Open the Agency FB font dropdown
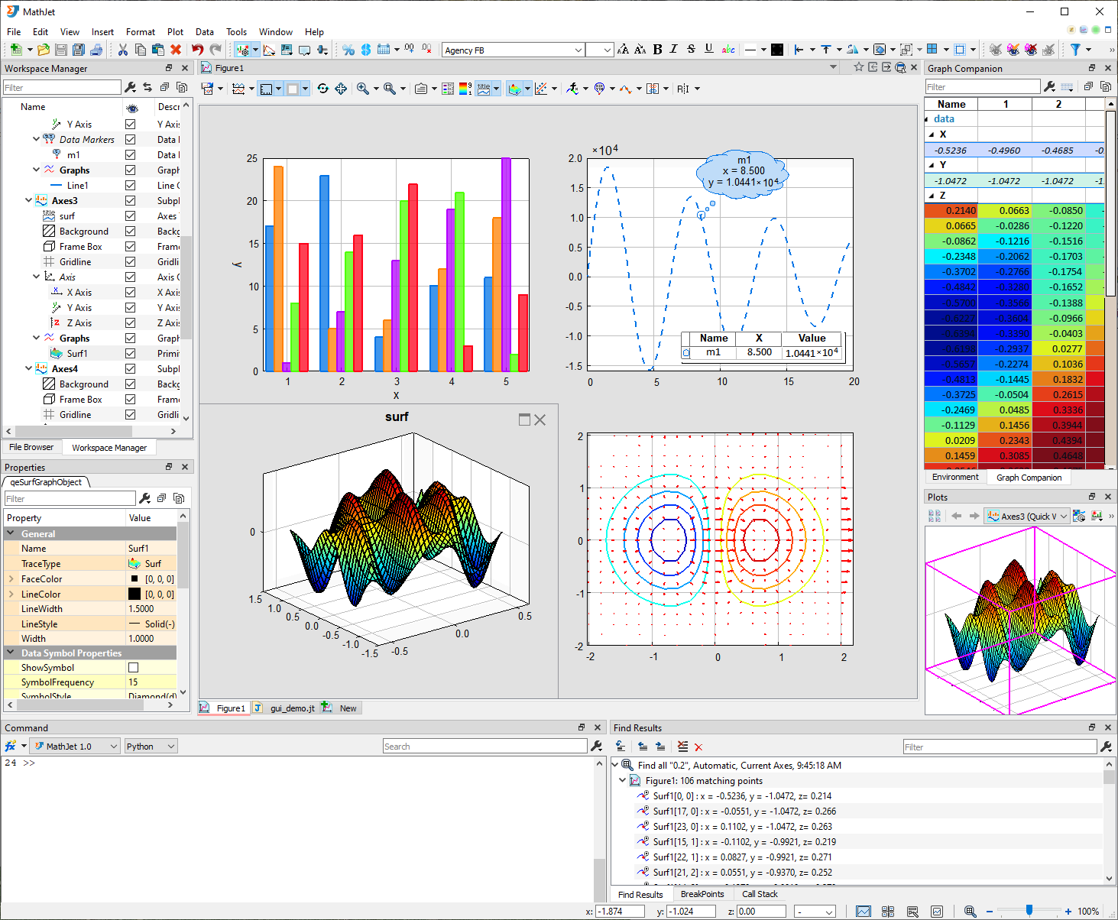Viewport: 1118px width, 920px height. pos(578,50)
